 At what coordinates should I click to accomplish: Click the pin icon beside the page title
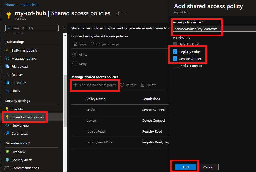118,13
